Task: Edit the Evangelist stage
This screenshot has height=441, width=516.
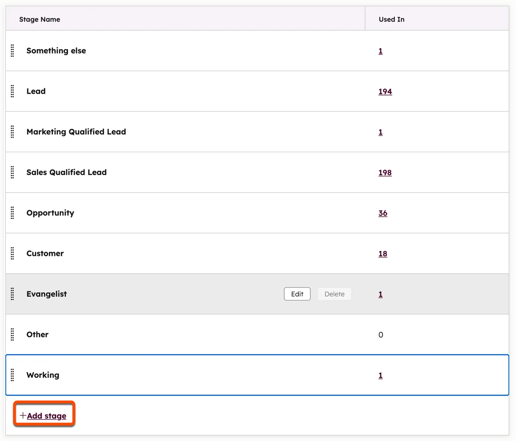Action: (x=297, y=294)
